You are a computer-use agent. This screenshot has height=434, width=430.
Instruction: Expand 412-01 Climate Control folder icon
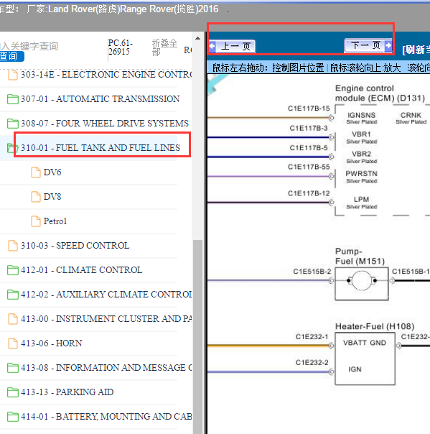pos(13,270)
